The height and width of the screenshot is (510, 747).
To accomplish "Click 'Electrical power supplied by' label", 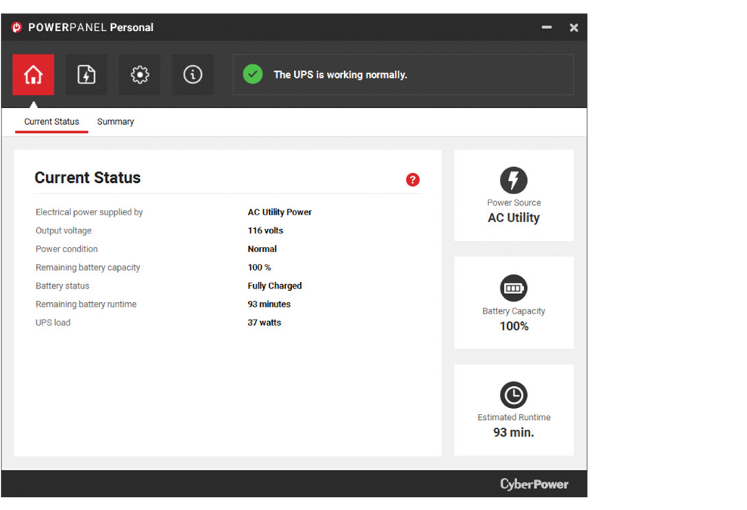I will point(89,212).
